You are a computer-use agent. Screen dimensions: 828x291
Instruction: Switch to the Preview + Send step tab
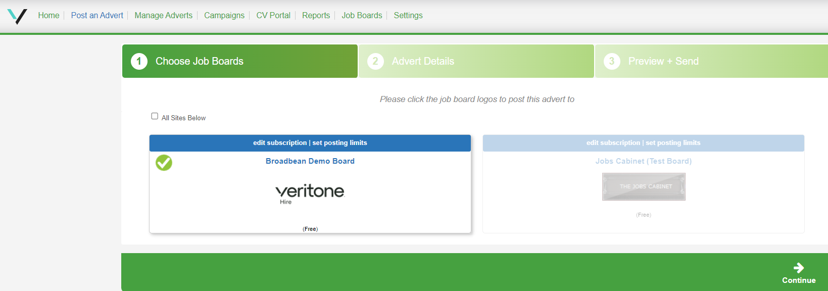(663, 61)
